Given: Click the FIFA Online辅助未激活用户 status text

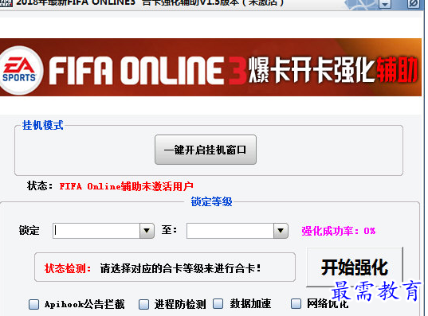Looking at the screenshot, I should [127, 186].
